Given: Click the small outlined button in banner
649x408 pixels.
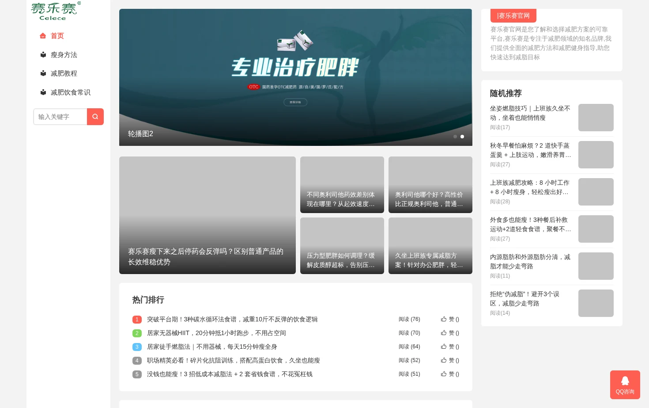Looking at the screenshot, I should [x=295, y=102].
